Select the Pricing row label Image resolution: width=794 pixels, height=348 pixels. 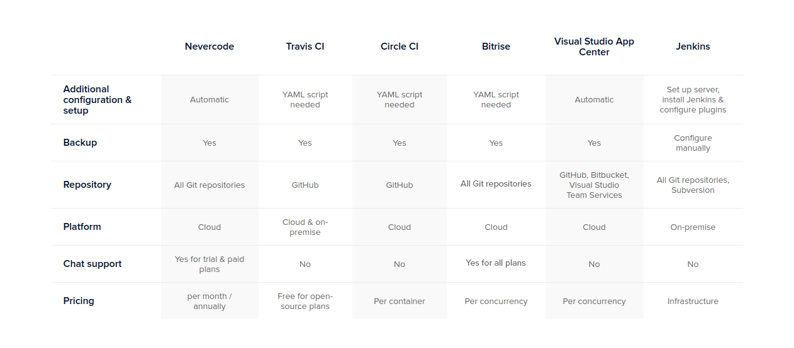point(79,301)
